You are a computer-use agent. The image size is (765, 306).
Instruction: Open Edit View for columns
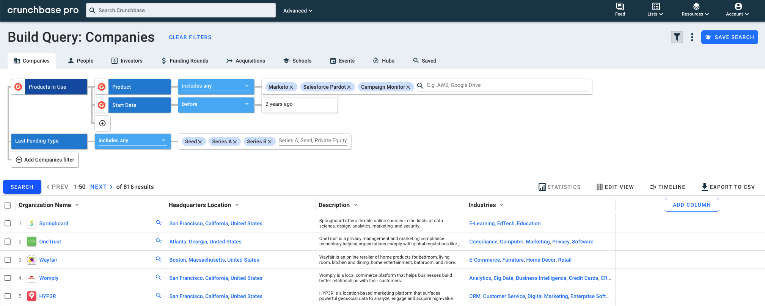(615, 187)
